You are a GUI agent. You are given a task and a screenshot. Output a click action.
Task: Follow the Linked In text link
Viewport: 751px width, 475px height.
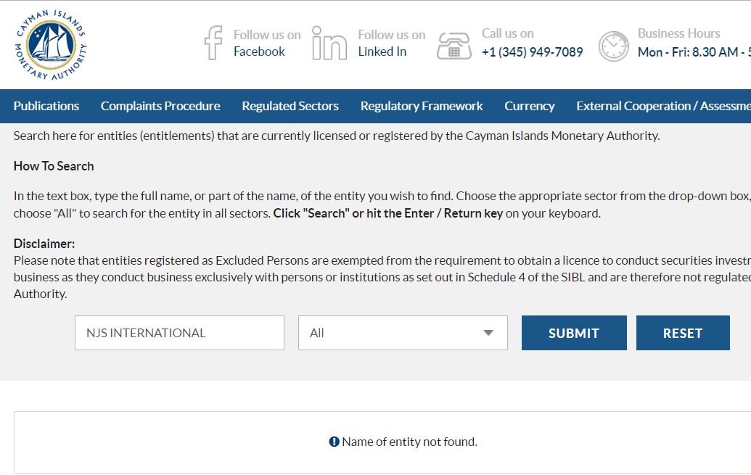[x=382, y=51]
